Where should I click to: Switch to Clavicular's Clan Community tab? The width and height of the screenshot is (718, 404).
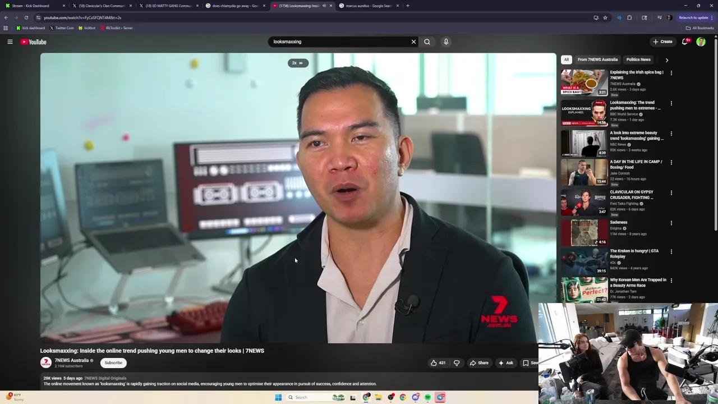click(101, 6)
